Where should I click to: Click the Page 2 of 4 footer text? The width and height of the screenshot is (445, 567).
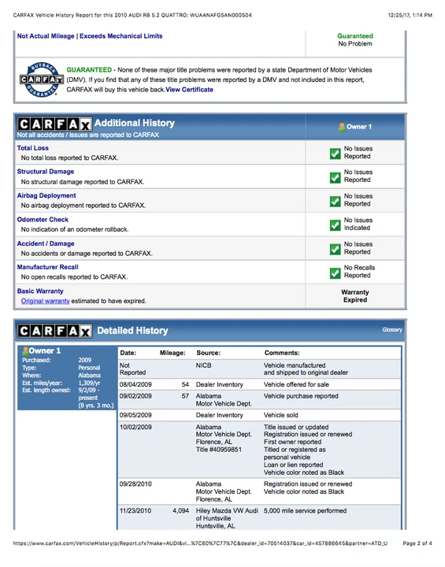coord(417,543)
